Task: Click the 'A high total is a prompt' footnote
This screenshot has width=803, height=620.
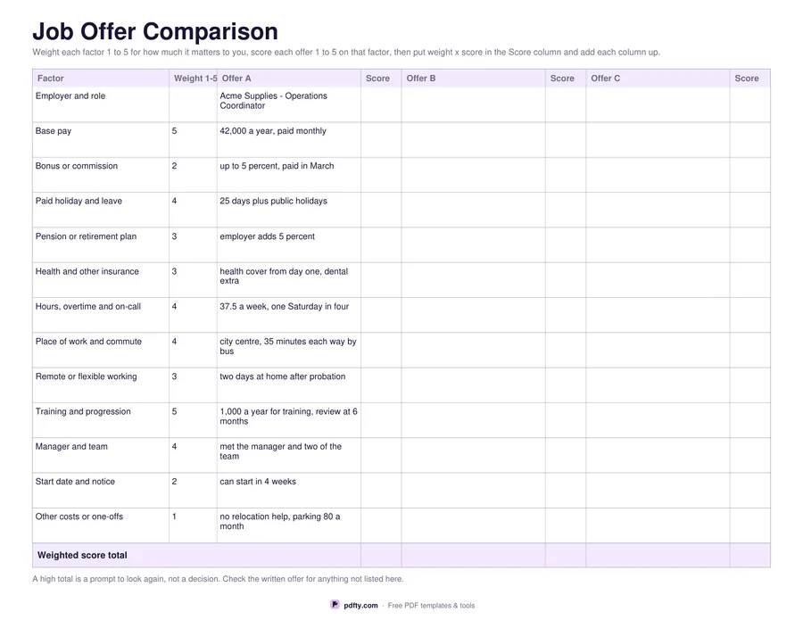Action: pyautogui.click(x=219, y=579)
